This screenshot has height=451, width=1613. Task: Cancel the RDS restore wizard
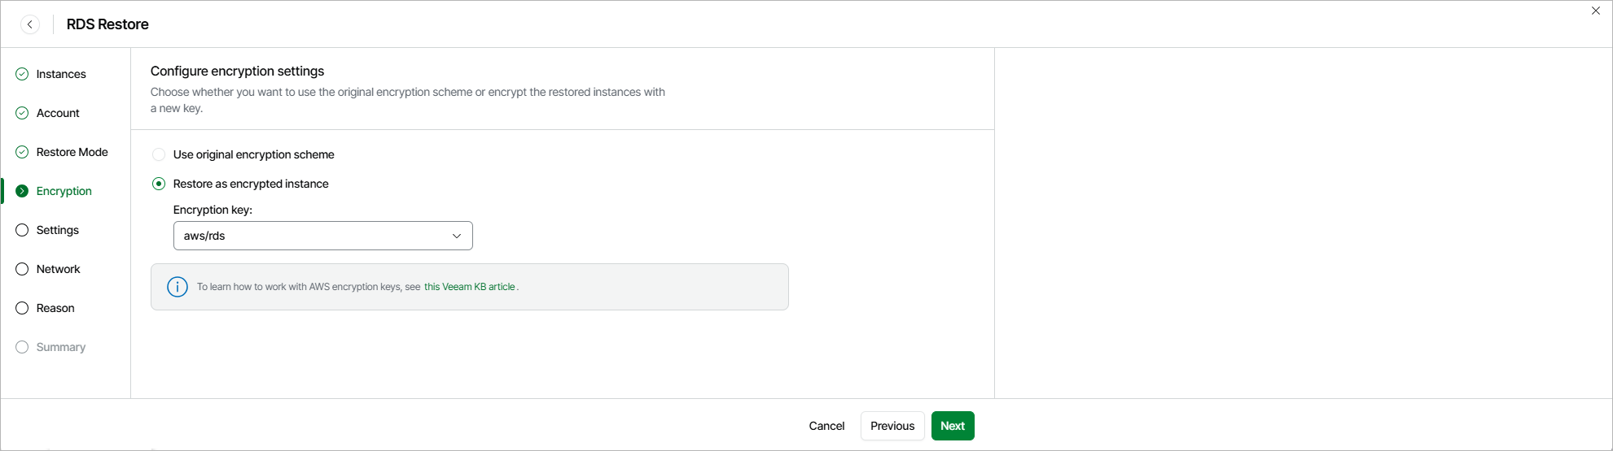click(x=826, y=426)
